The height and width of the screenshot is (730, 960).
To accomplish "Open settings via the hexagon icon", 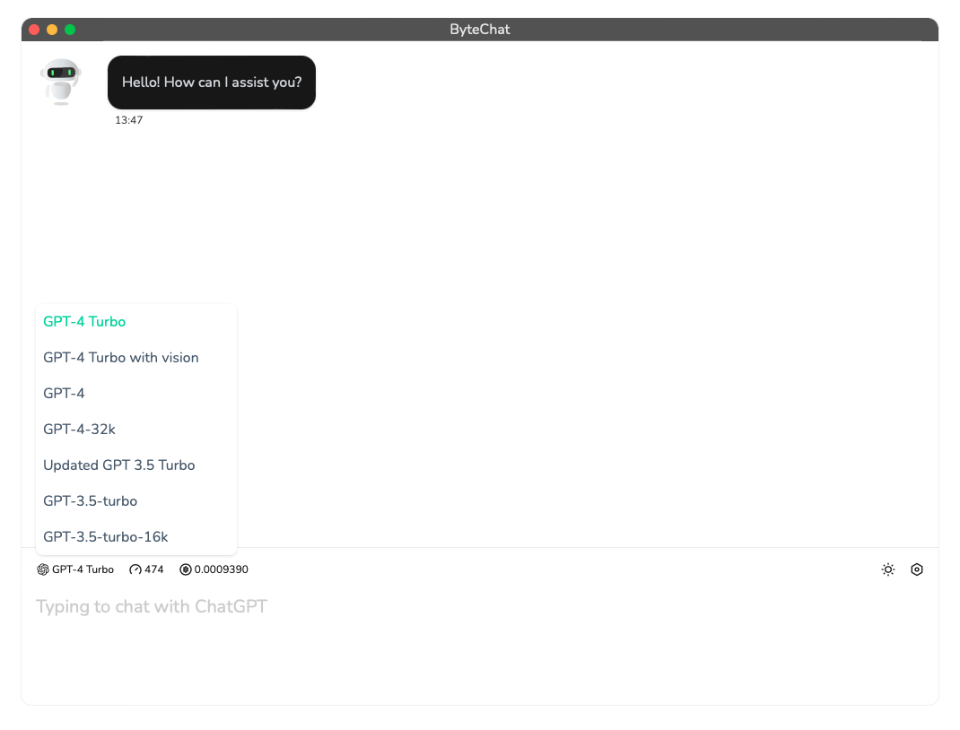I will point(916,569).
